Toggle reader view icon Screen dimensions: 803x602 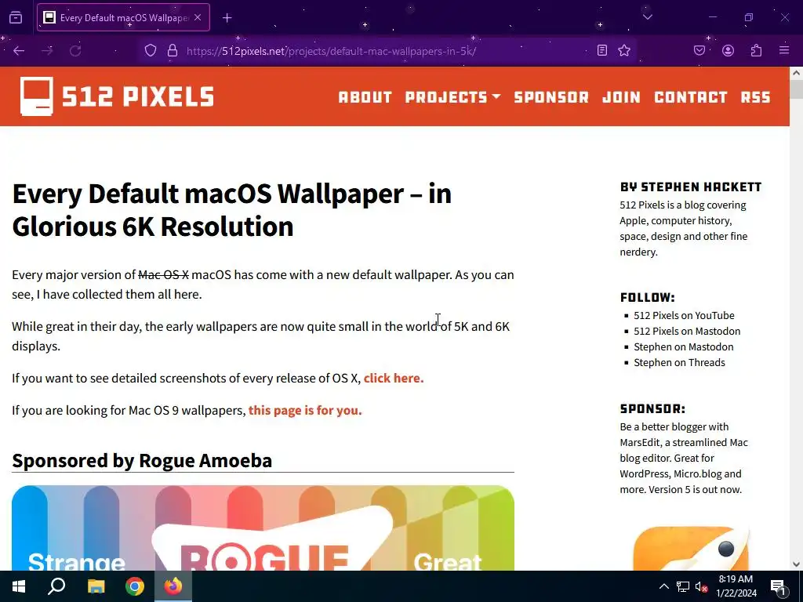(602, 50)
